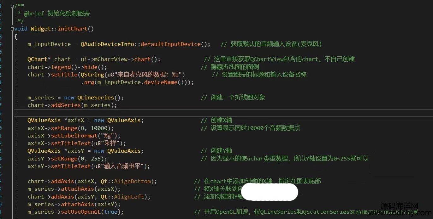Select the Widget class name in definition
433x219 pixels.
coord(41,29)
